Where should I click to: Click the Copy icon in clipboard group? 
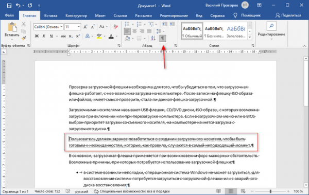coord(24,31)
